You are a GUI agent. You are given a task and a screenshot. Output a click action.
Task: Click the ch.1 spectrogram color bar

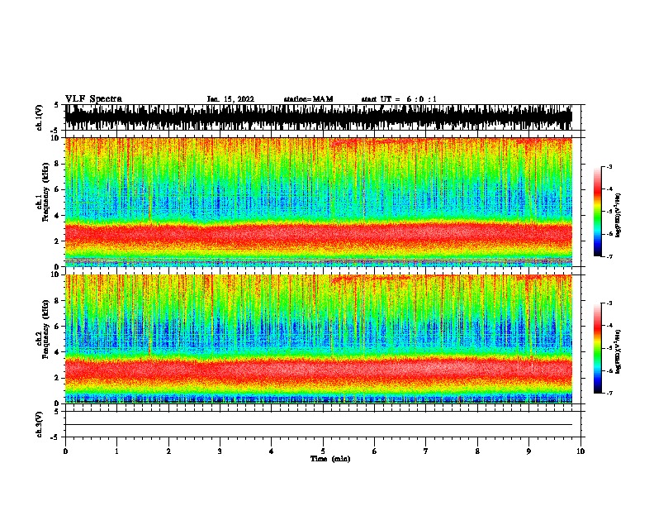597,212
